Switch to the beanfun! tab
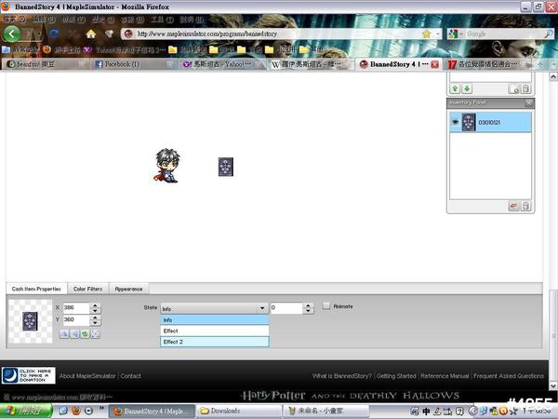This screenshot has width=558, height=419. 45,64
